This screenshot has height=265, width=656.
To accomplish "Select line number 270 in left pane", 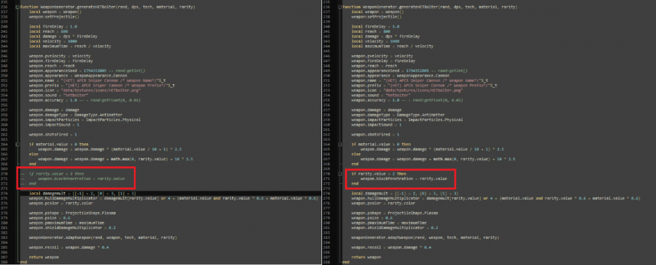I will click(4, 173).
